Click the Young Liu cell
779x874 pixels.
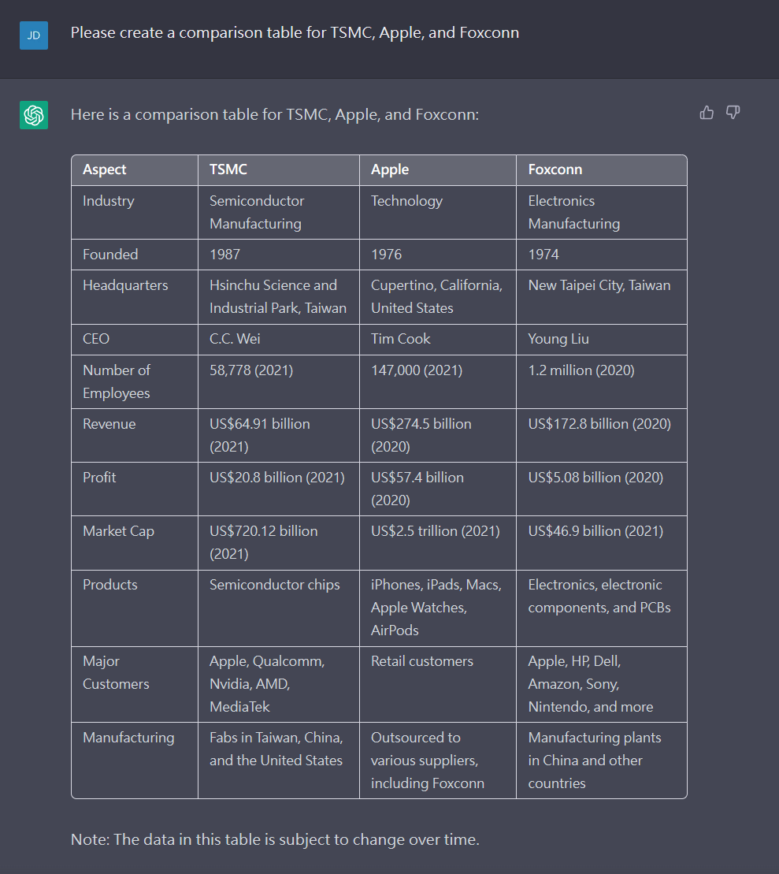pos(601,340)
